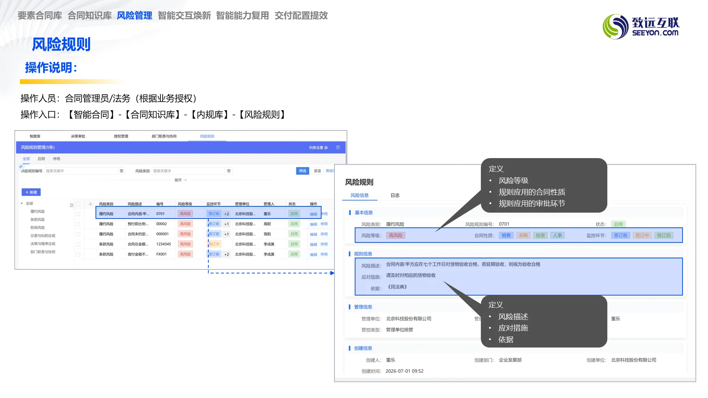Image resolution: width=708 pixels, height=398 pixels.
Task: Select 履约风险 in the category tree
Action: click(x=37, y=212)
